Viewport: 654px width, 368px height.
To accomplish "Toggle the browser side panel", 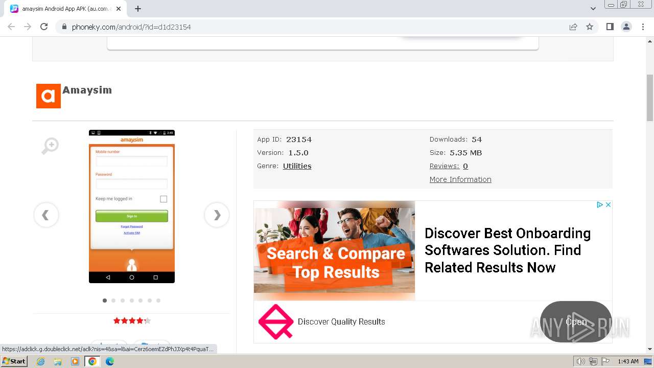I will 610,27.
